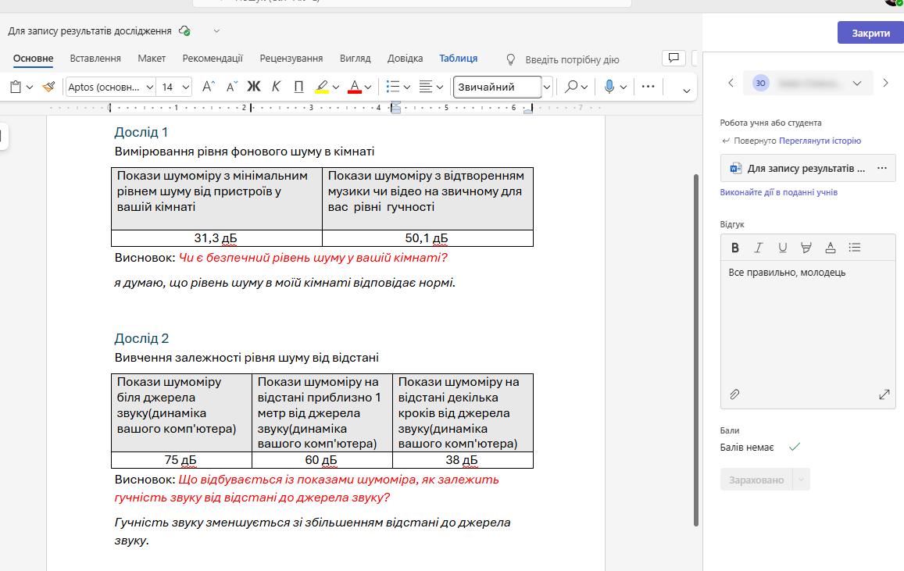904x571 pixels.
Task: Start dictation with microphone icon
Action: [x=609, y=87]
